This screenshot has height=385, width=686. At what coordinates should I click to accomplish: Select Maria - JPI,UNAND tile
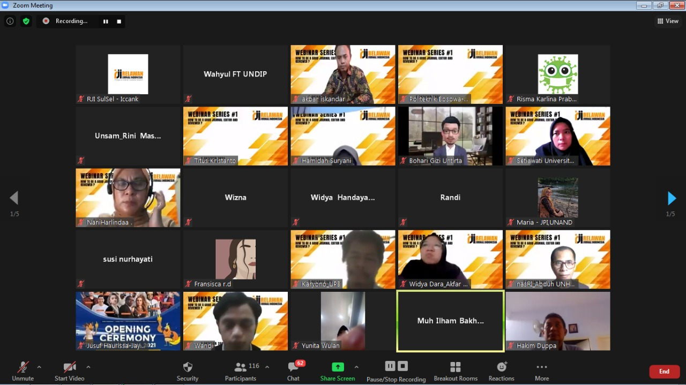tap(558, 198)
